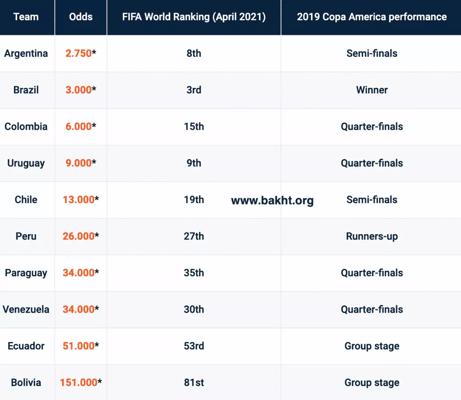Click Chile's 13.000 odds
The height and width of the screenshot is (400, 461).
click(x=78, y=200)
